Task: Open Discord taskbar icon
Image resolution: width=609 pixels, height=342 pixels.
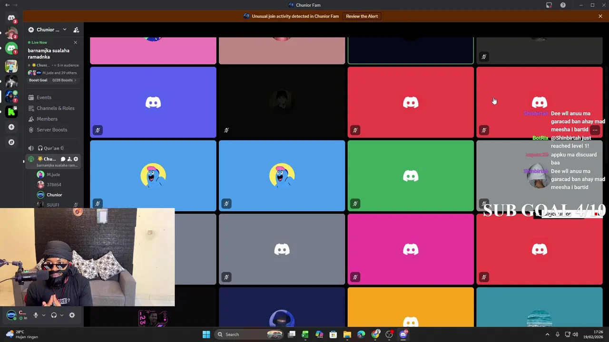Action: click(x=403, y=334)
